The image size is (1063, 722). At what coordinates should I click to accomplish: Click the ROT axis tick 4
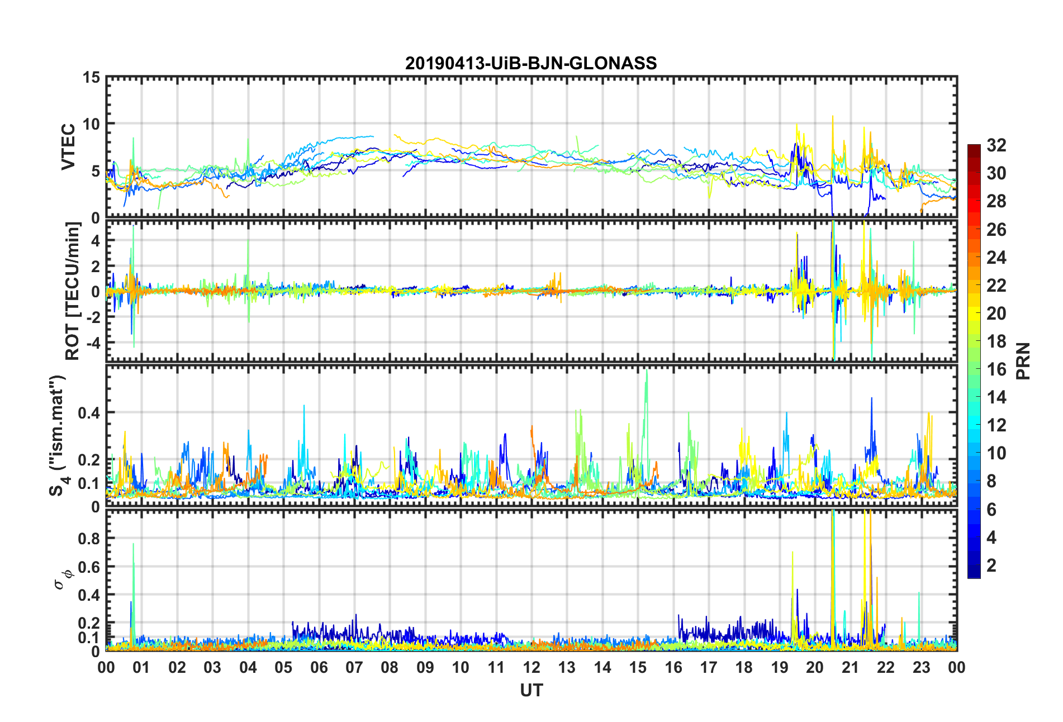(96, 241)
